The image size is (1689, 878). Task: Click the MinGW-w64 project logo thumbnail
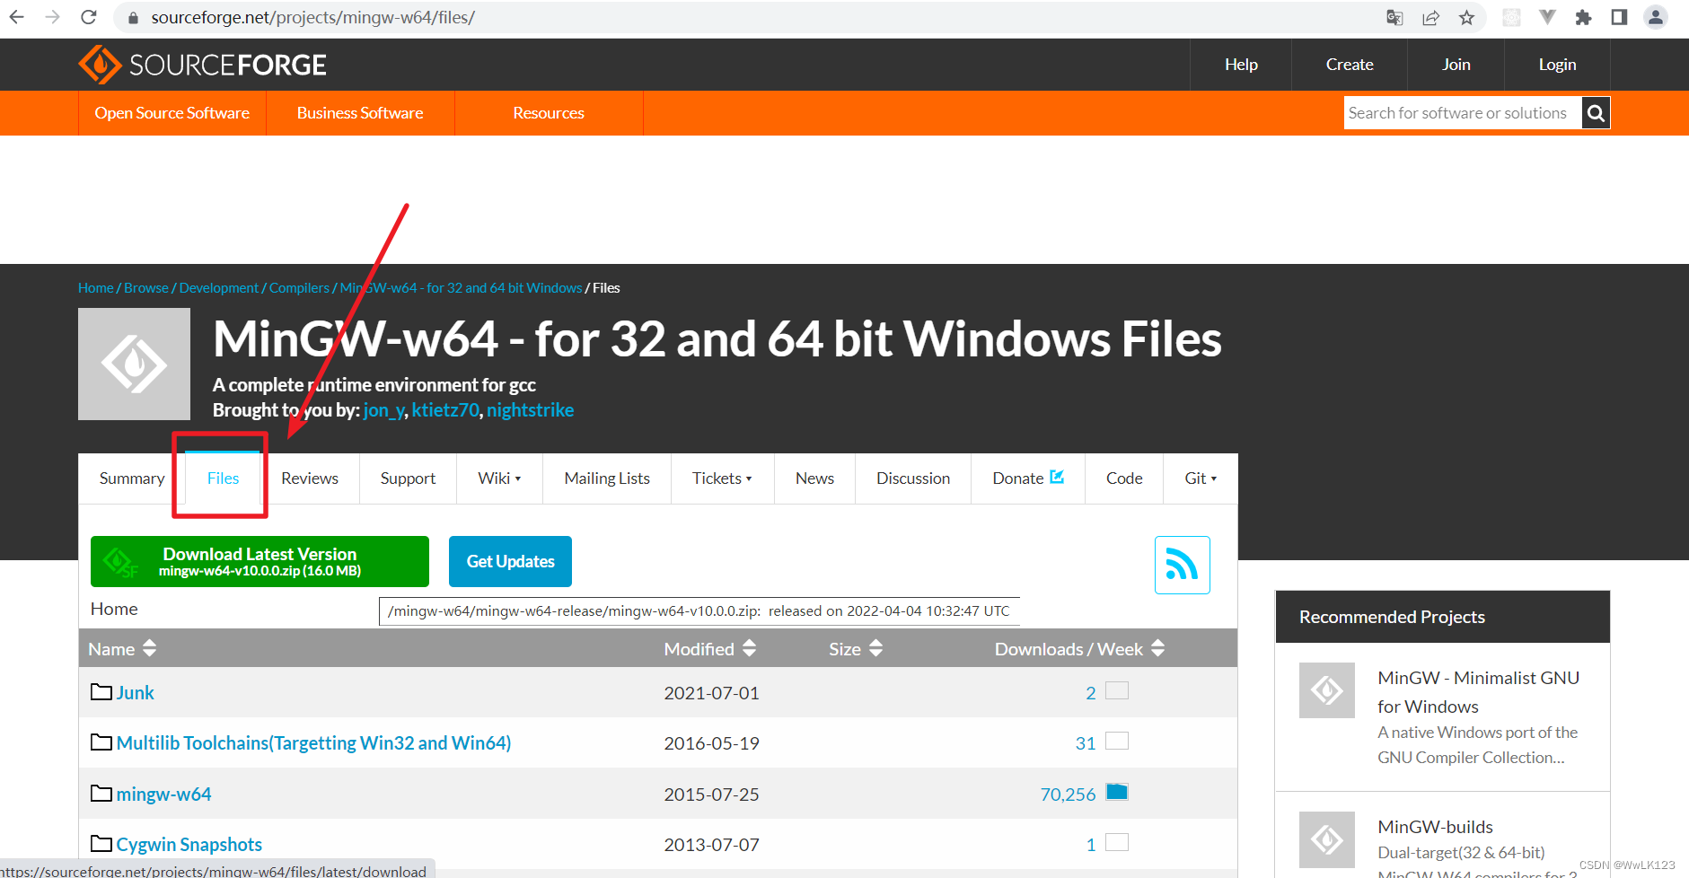[x=134, y=364]
